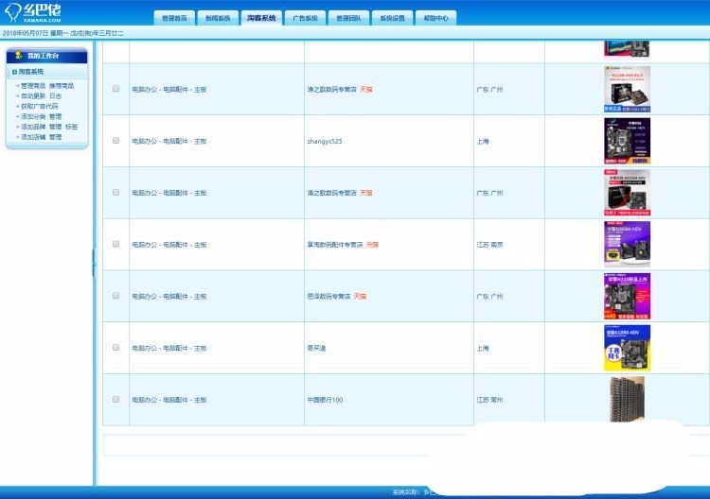
Task: Check the first 涛之歌数码专营店 row checkbox
Action: pyautogui.click(x=115, y=89)
